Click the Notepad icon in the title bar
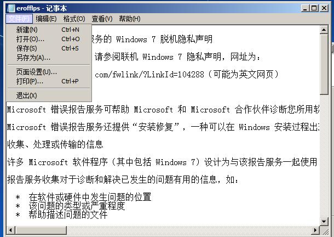 tap(11, 8)
